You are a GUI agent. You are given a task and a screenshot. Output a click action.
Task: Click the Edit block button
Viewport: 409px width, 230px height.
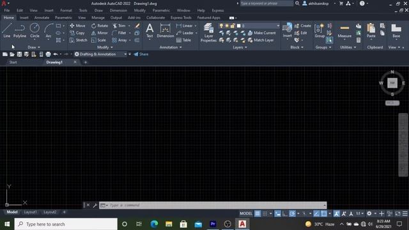(300, 33)
